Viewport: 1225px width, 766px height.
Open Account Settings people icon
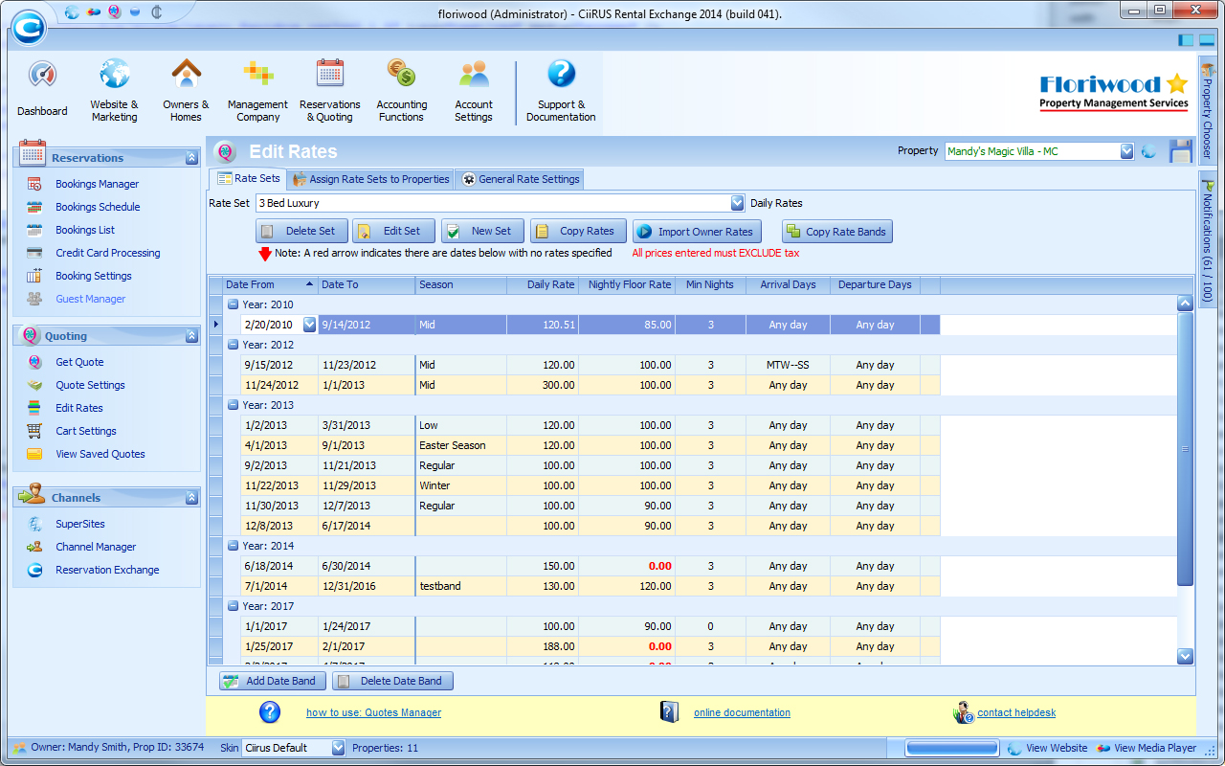click(x=474, y=74)
